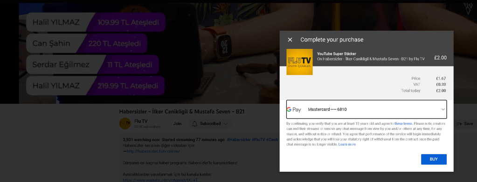The height and width of the screenshot is (182, 477).
Task: Open the youtube.com/channel link in description
Action: click(x=161, y=180)
